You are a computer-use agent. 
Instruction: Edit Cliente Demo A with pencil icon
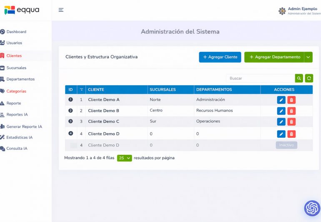click(x=281, y=100)
